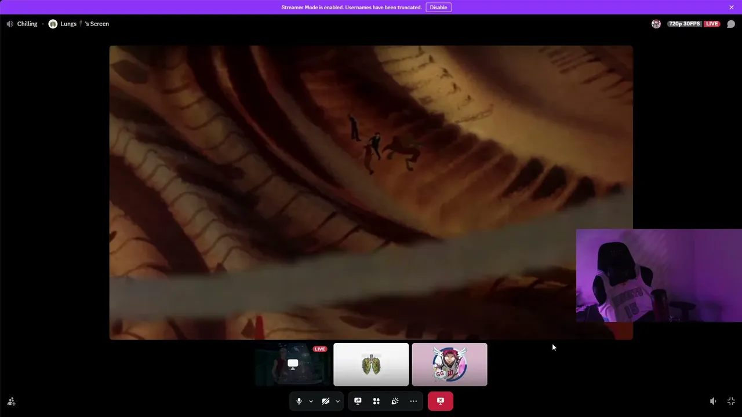742x417 pixels.
Task: Dismiss the Streamer Mode banner
Action: [x=732, y=8]
